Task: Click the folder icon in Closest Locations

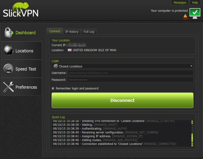Action: click(x=55, y=66)
